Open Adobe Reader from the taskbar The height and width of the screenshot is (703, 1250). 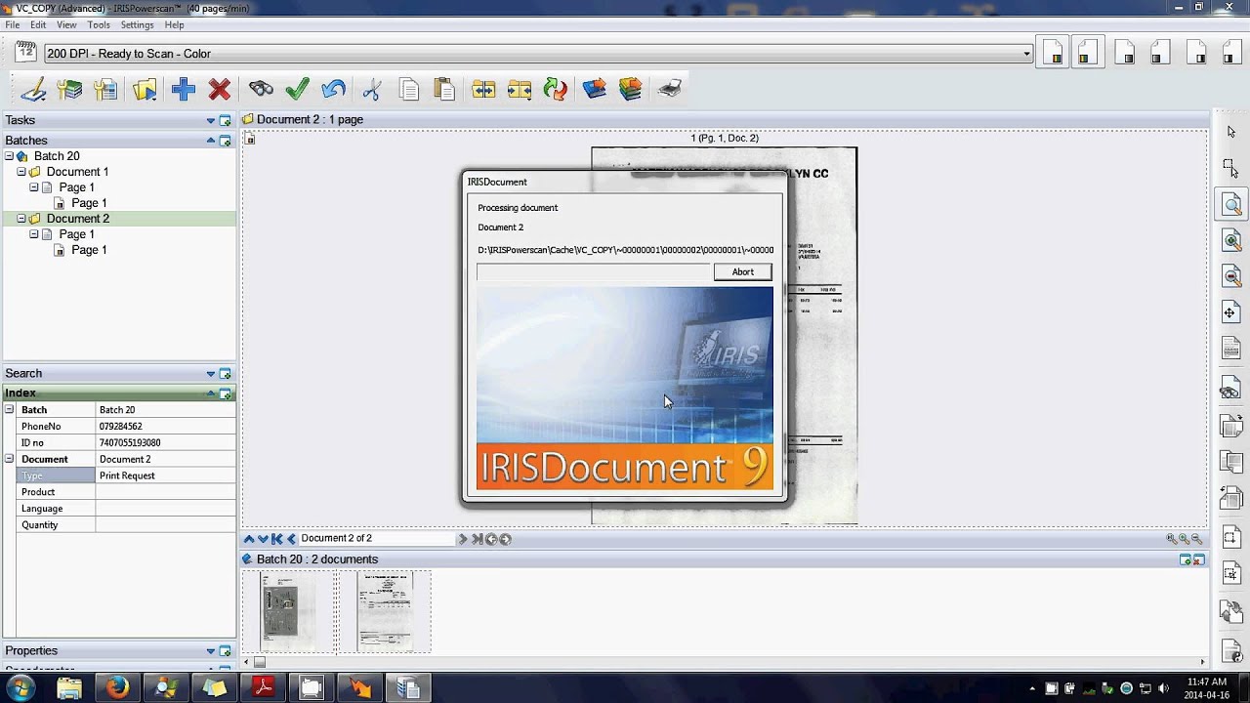pos(263,688)
